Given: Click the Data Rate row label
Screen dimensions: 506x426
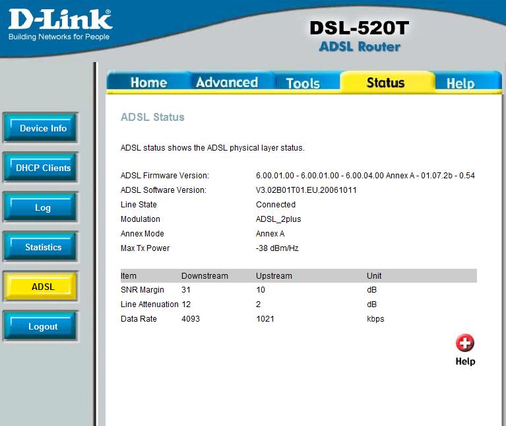Looking at the screenshot, I should pos(139,319).
